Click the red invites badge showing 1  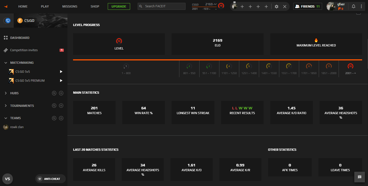tap(62, 50)
